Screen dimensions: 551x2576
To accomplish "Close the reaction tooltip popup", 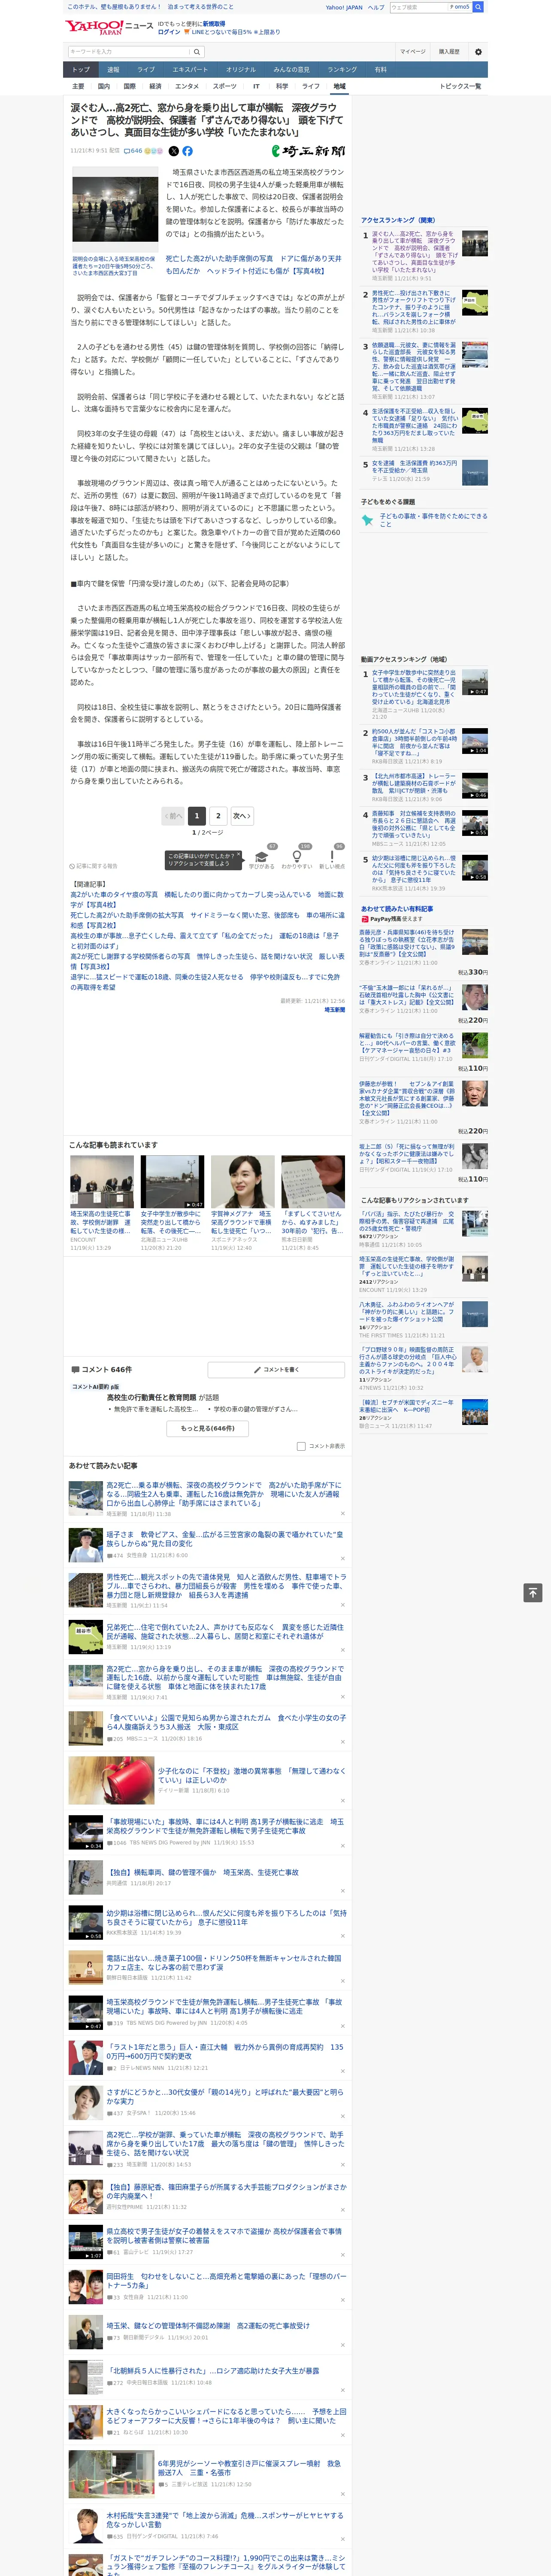I will (240, 855).
